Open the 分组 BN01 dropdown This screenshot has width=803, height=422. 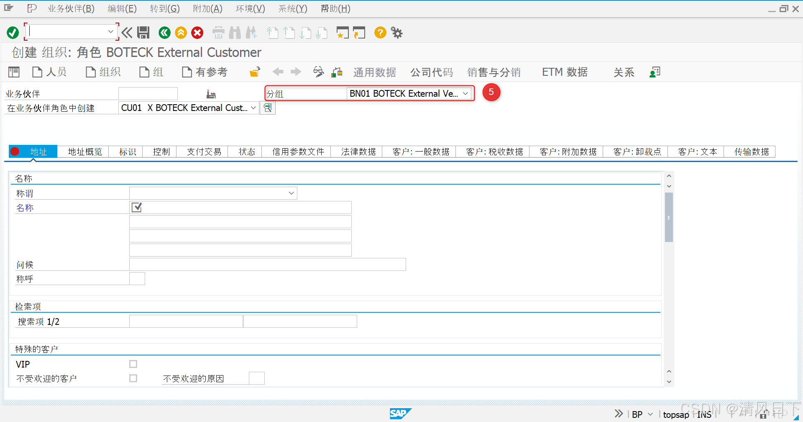465,93
